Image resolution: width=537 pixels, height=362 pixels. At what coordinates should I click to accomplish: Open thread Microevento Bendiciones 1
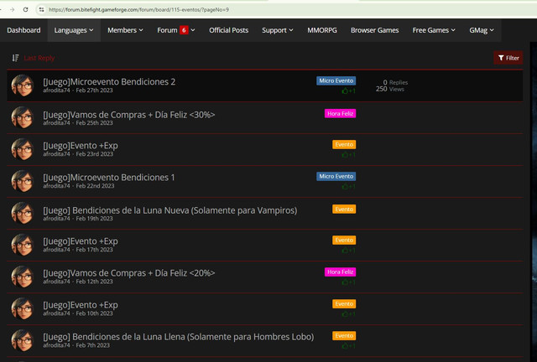(x=108, y=178)
